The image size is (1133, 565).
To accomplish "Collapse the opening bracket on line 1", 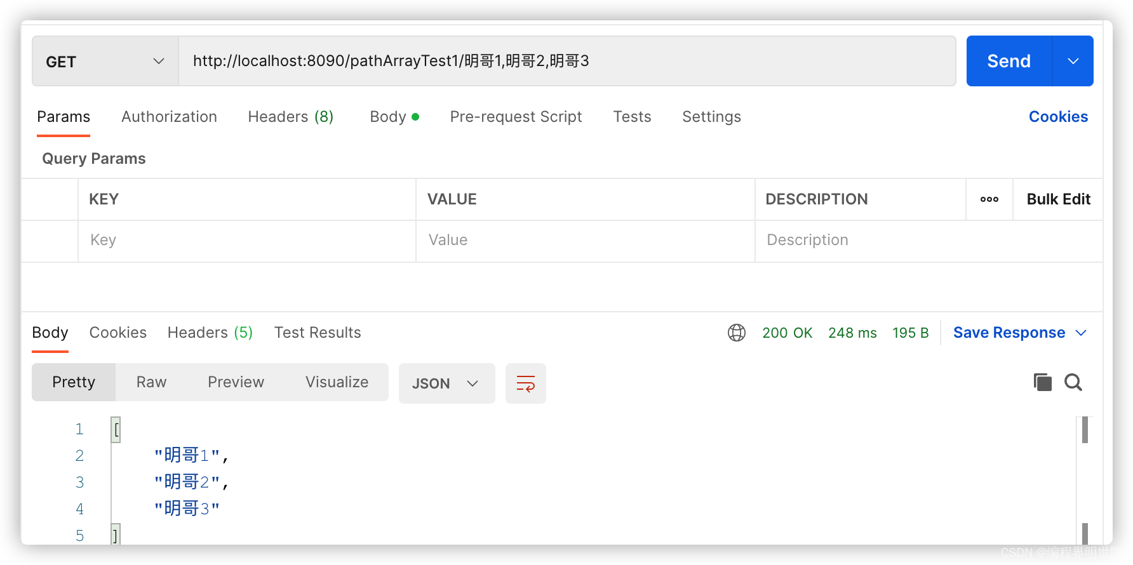I will [116, 429].
